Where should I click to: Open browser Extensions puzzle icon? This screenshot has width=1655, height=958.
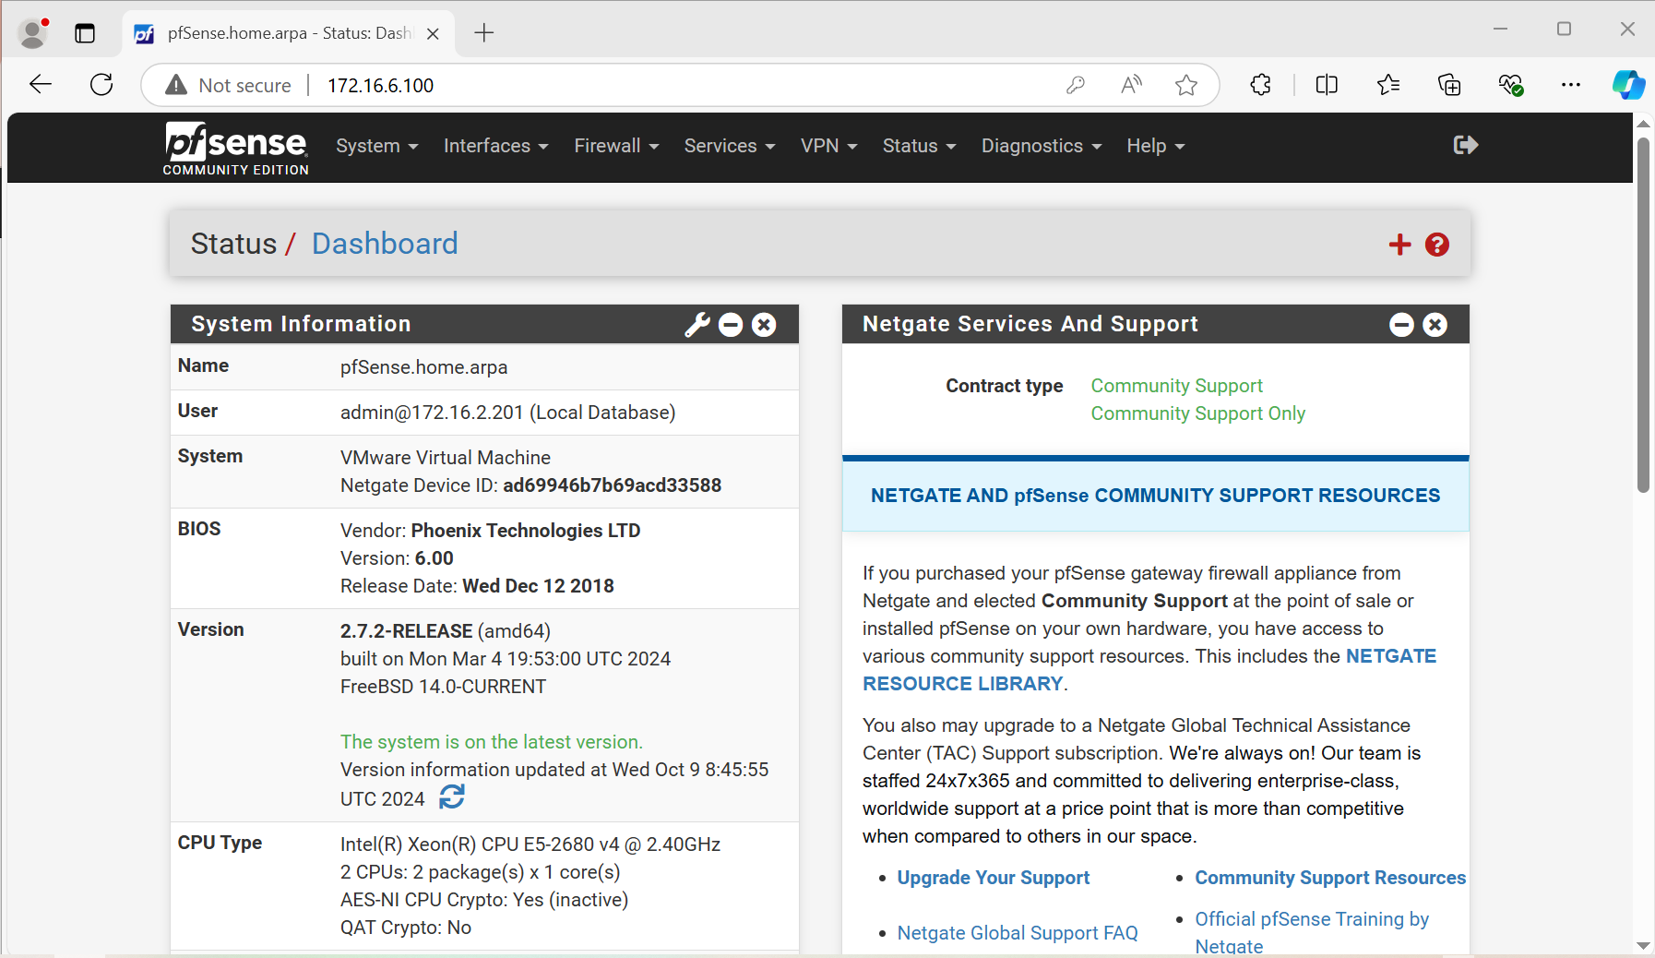coord(1260,85)
